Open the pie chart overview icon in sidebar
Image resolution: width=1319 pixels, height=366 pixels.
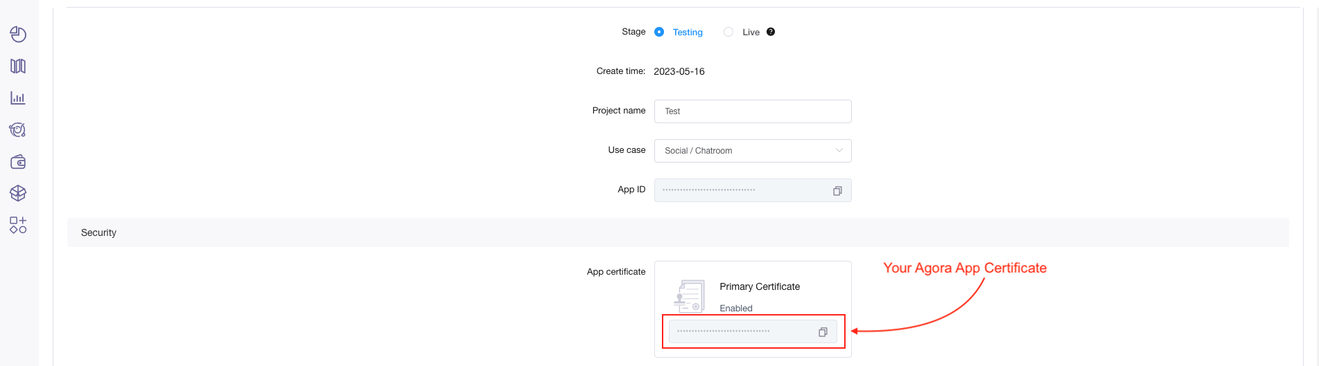pyautogui.click(x=18, y=34)
